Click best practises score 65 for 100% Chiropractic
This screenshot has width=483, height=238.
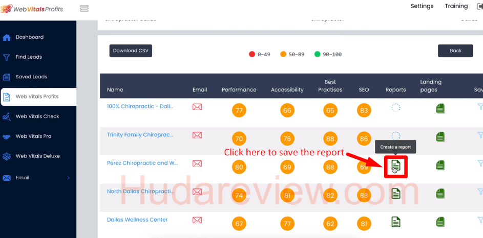click(x=330, y=110)
